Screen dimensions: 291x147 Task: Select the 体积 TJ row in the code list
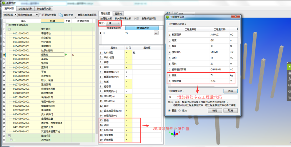(203, 58)
